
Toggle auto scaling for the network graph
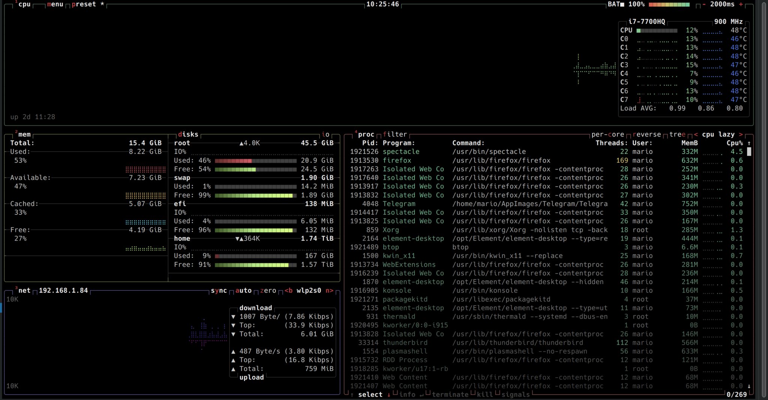(x=243, y=290)
